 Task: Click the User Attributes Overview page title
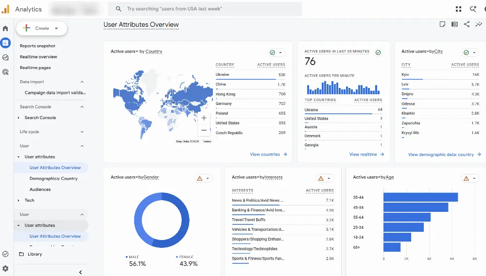[x=141, y=24]
